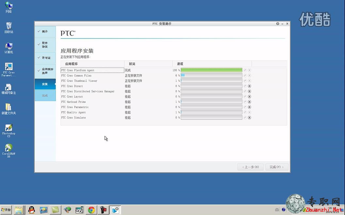This screenshot has width=345, height=215.
Task: Select the 新建文件夹 desktop folder
Action: pyautogui.click(x=8, y=109)
